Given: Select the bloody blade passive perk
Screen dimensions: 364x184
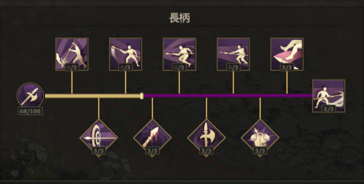Looking at the screenshot, I should point(152,138).
